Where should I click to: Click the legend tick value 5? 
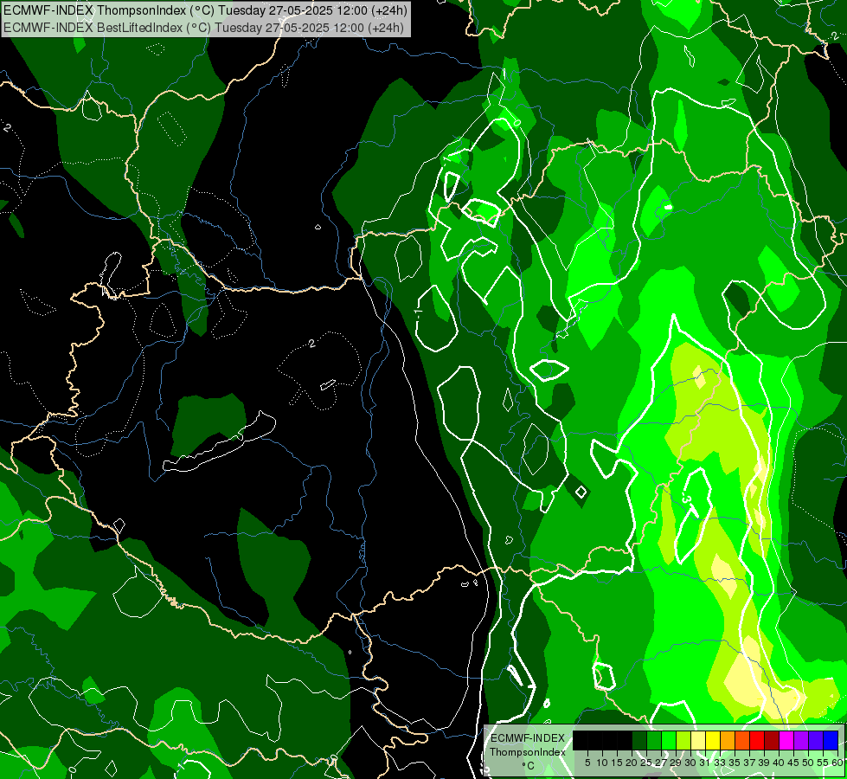587,763
